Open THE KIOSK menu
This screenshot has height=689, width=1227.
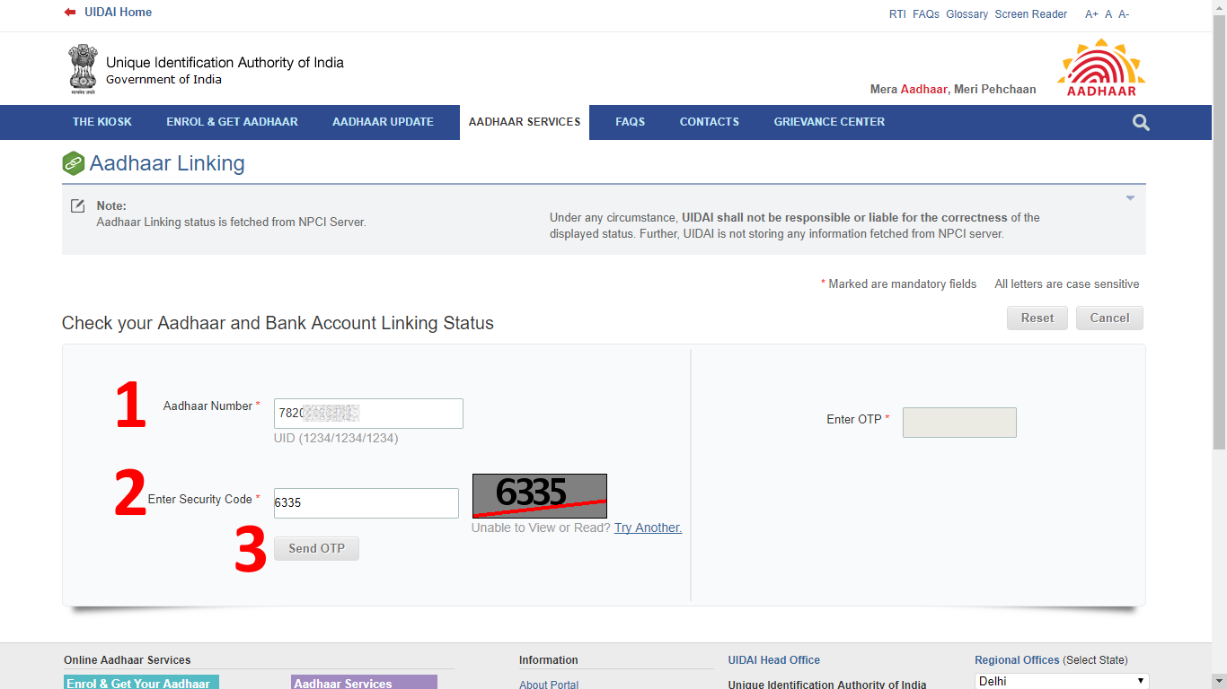pyautogui.click(x=102, y=122)
